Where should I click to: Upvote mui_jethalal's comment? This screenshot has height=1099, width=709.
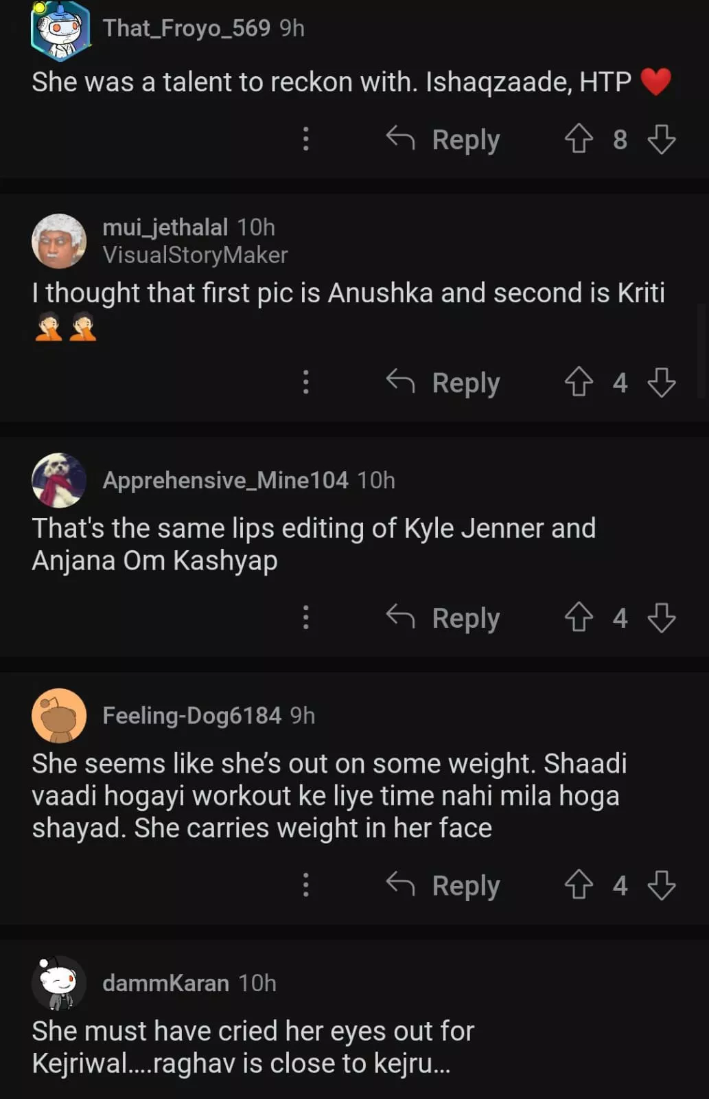(x=579, y=382)
